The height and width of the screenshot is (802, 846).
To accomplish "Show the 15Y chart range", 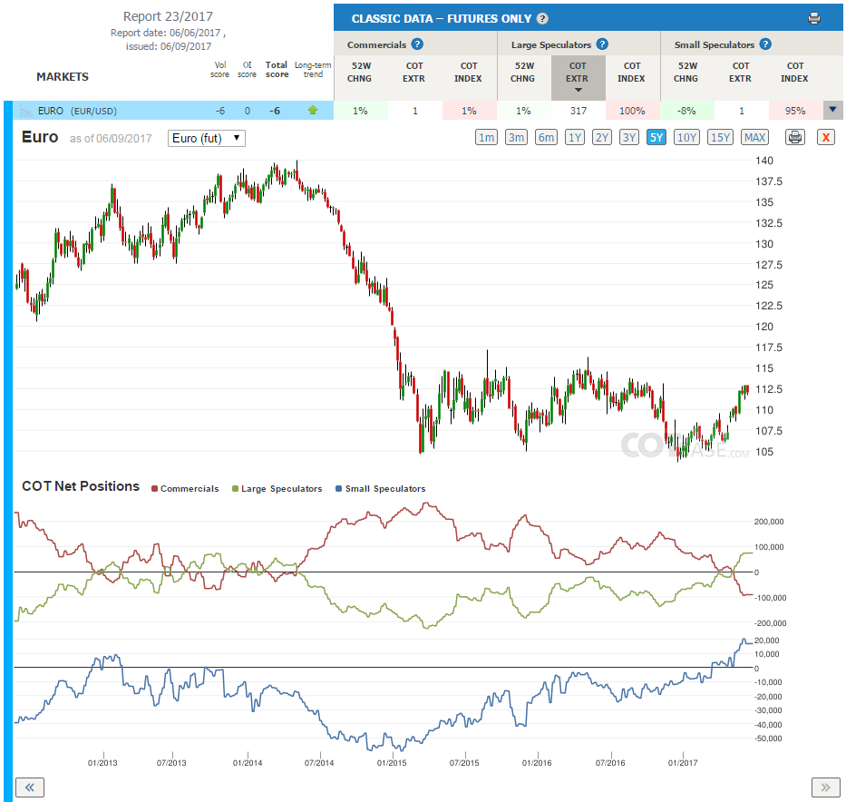I will pos(720,138).
